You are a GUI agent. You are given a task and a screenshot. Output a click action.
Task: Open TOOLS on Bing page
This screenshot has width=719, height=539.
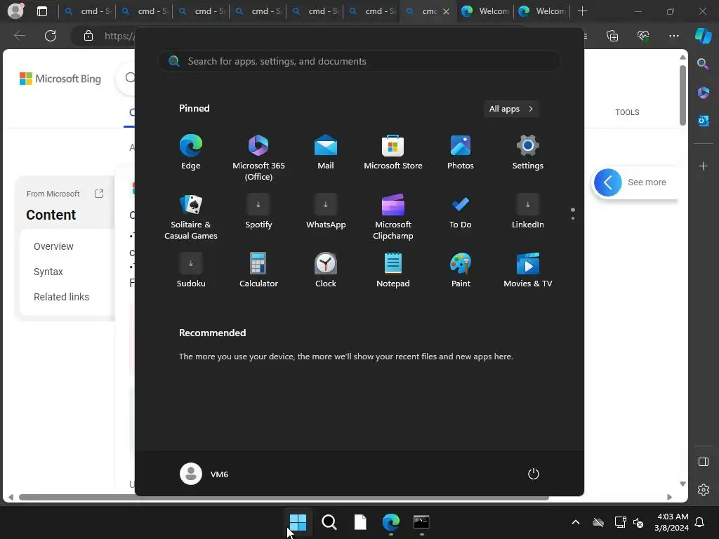(x=627, y=112)
